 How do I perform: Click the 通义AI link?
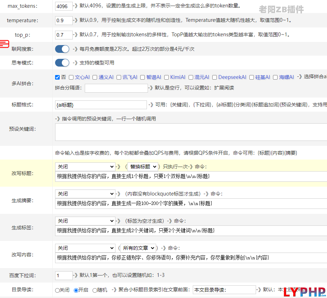pos(106,77)
